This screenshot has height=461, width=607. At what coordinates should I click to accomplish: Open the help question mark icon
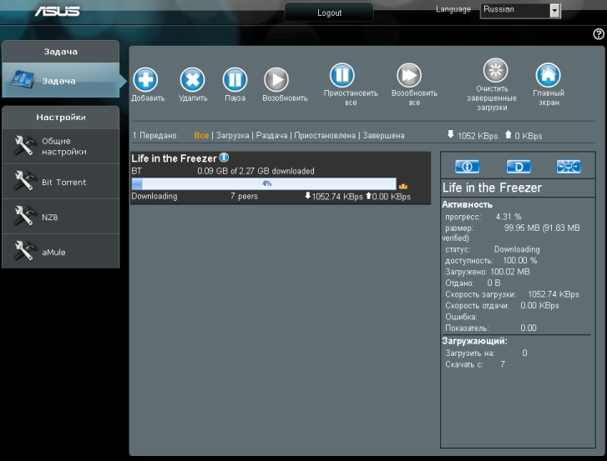599,34
